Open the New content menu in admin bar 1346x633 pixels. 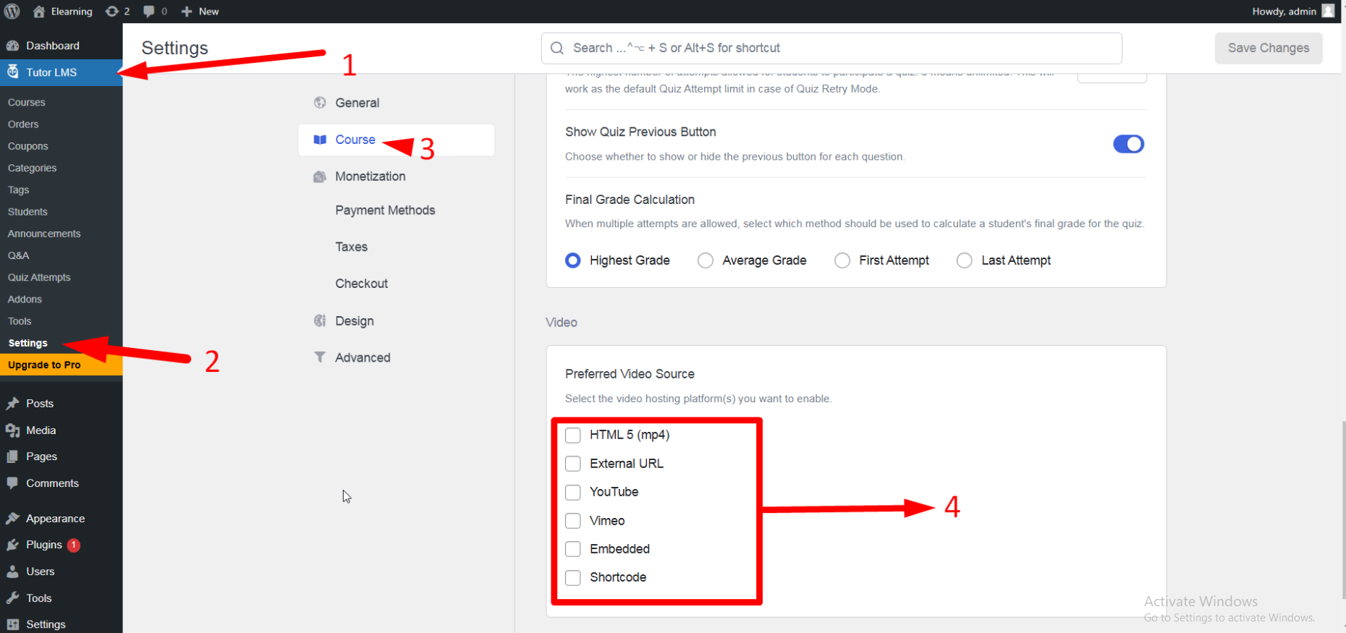200,11
